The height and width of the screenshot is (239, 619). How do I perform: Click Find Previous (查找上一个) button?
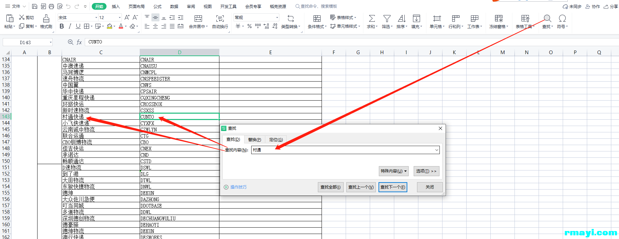361,187
